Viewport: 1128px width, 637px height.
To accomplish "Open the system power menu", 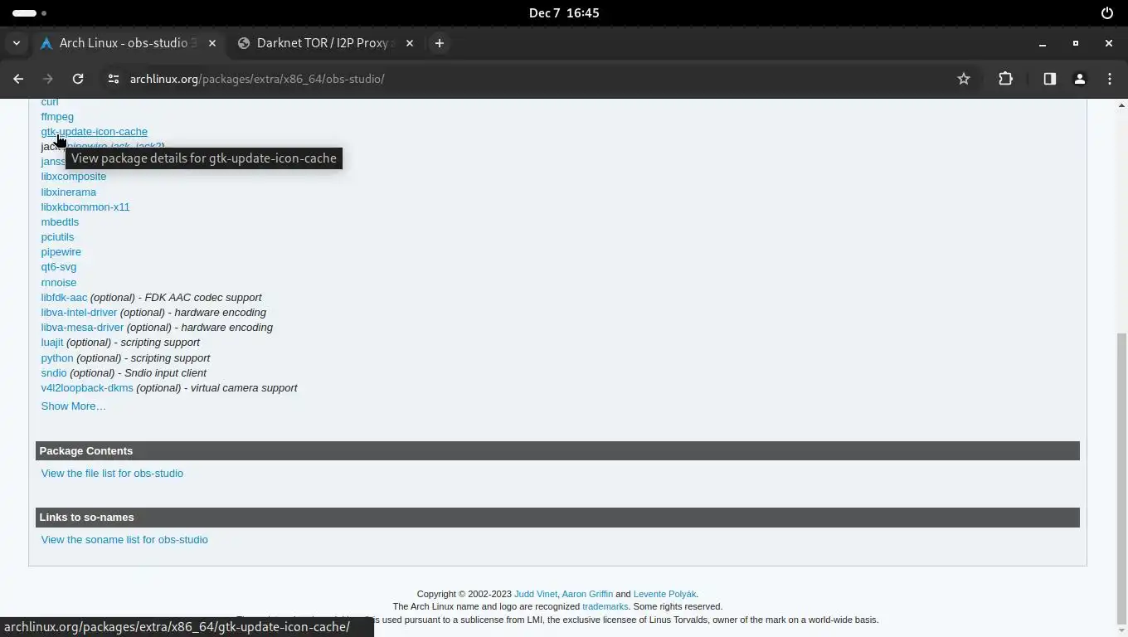I will [1106, 12].
